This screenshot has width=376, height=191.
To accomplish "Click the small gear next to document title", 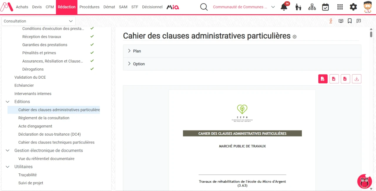I will click(x=295, y=37).
